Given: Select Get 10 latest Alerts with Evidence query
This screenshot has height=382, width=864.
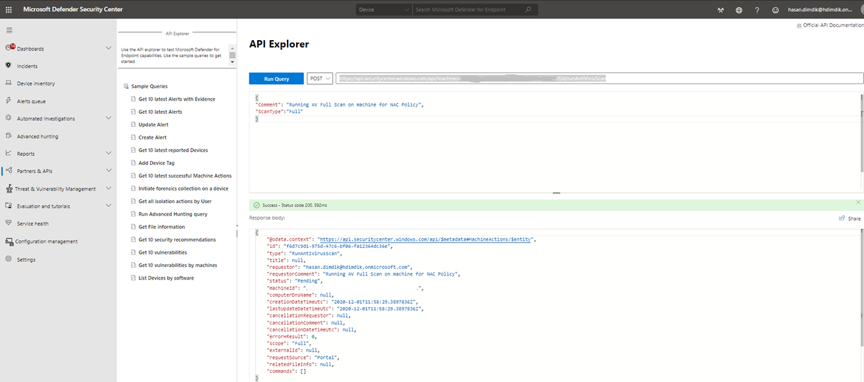Looking at the screenshot, I should click(x=176, y=99).
